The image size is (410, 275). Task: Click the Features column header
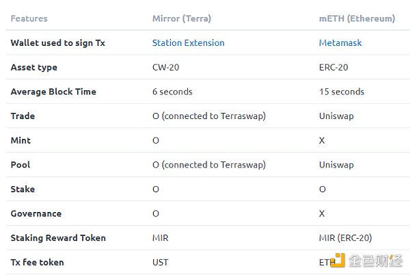tap(29, 18)
